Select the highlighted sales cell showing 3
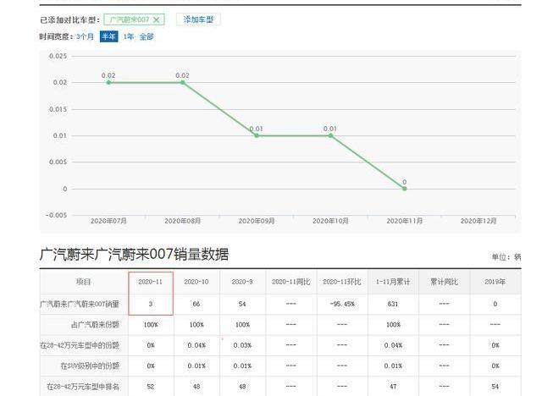 click(x=151, y=303)
